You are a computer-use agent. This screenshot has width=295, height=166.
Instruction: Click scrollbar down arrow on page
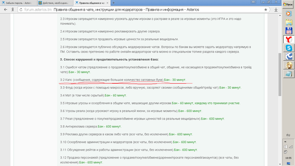tap(280, 164)
